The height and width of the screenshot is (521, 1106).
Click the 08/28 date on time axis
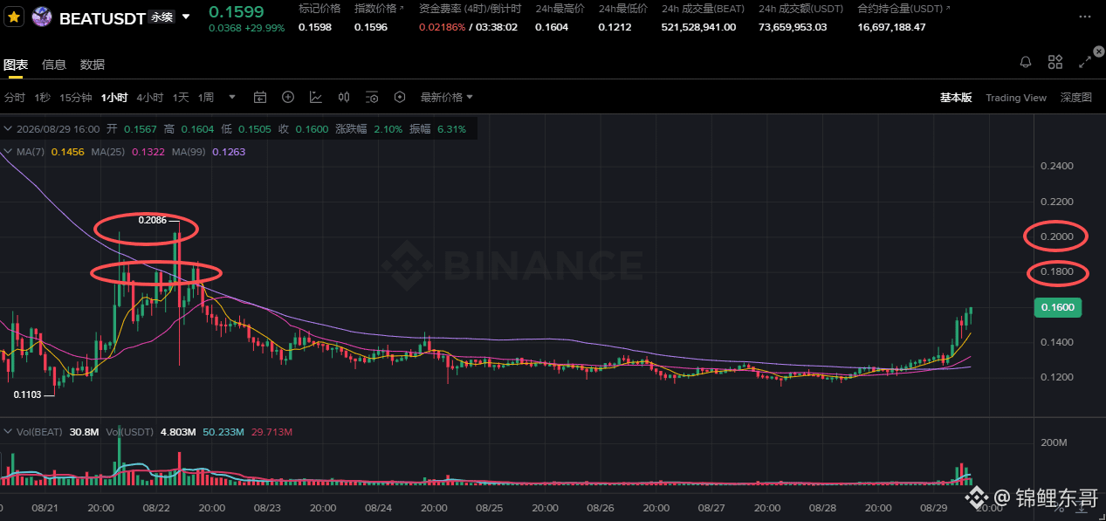[x=823, y=508]
